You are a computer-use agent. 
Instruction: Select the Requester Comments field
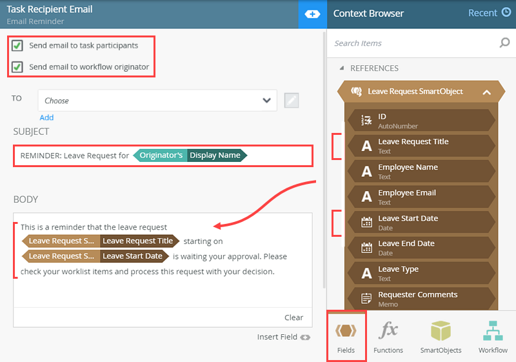422,299
